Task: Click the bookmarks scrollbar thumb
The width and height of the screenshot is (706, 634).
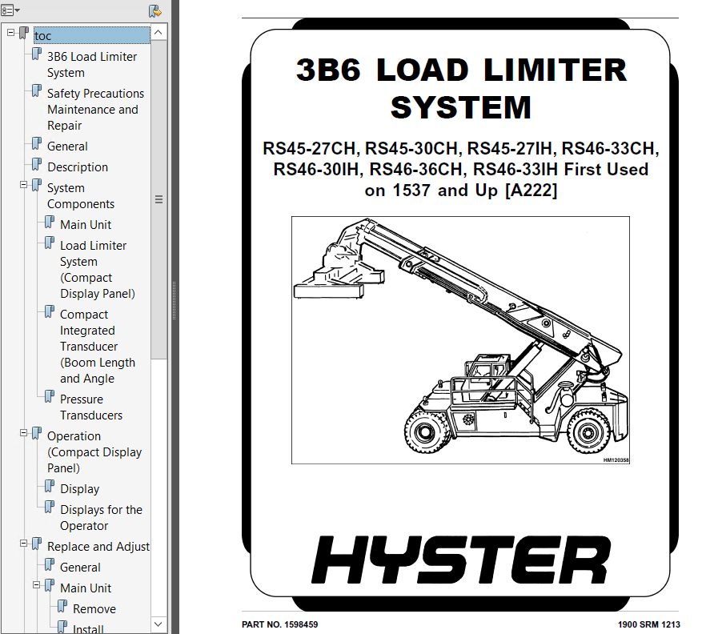Action: 158,199
